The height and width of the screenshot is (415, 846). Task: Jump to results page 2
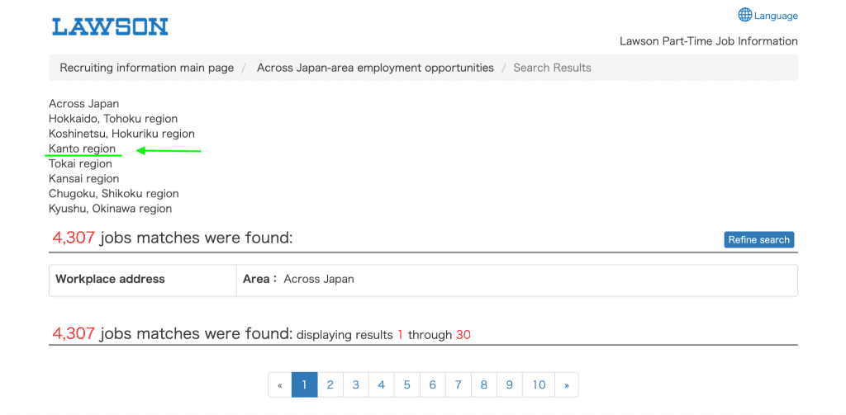(330, 384)
